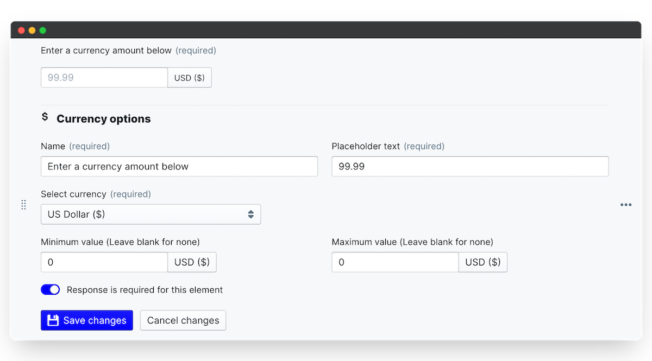The height and width of the screenshot is (361, 652).
Task: Click the preview currency amount field
Action: (104, 78)
